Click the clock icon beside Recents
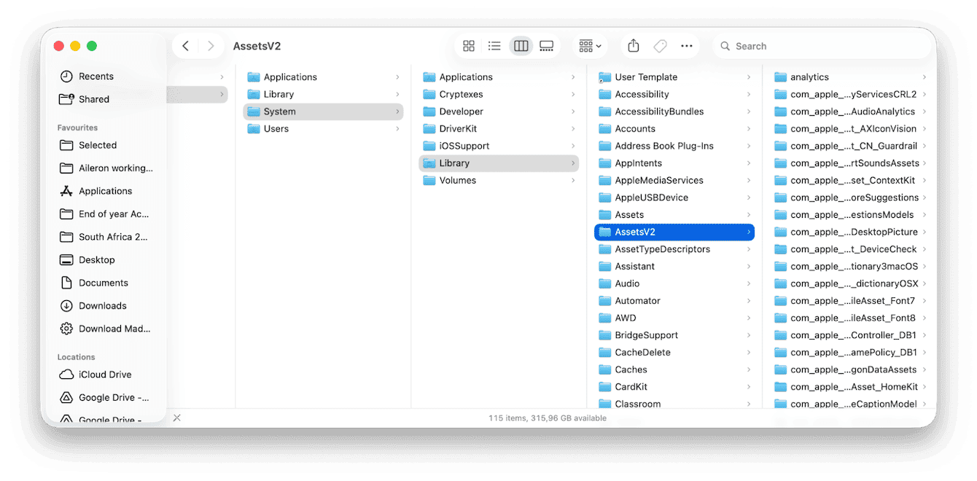 66,77
